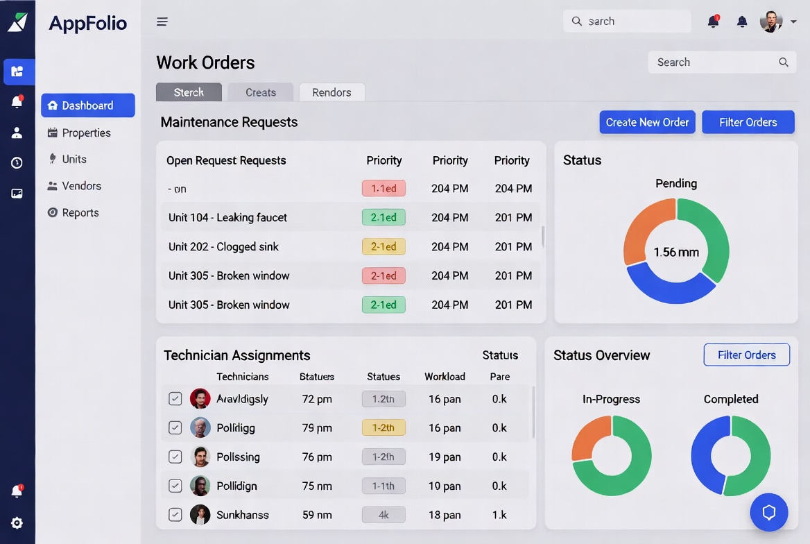Image resolution: width=810 pixels, height=544 pixels.
Task: Click the Dashboard home icon
Action: pyautogui.click(x=52, y=105)
